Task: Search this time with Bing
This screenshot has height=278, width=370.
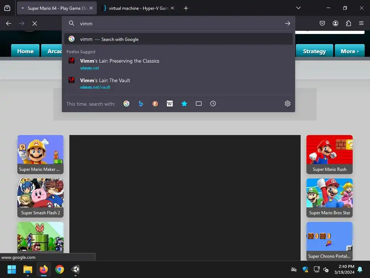Action: 141,104
